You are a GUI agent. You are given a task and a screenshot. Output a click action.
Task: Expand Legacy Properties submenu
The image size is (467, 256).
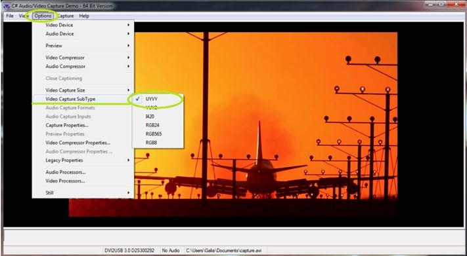tap(83, 160)
